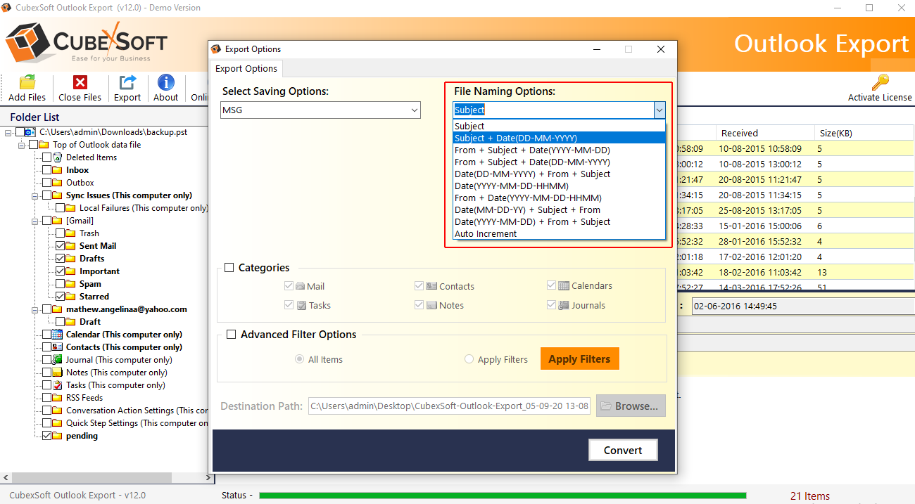Click the Deleted Items recycle bin icon
915x504 pixels.
[x=58, y=157]
